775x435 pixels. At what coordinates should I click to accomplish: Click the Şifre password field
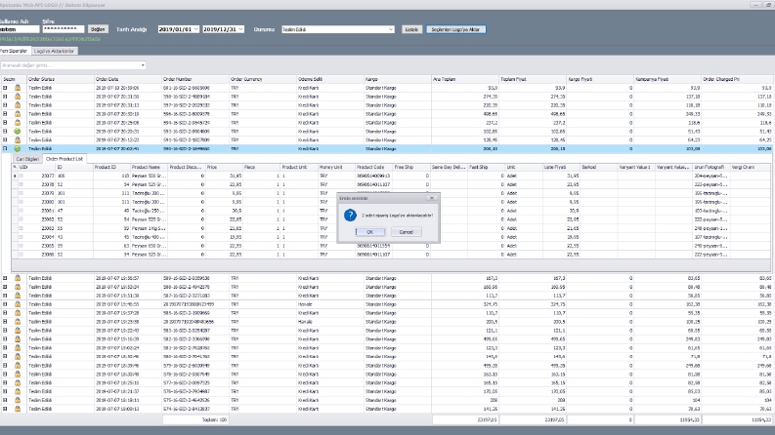[64, 29]
